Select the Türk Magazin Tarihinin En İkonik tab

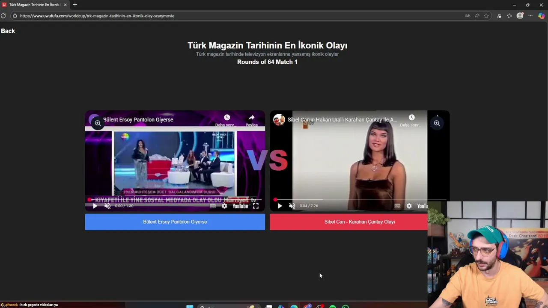pyautogui.click(x=34, y=5)
